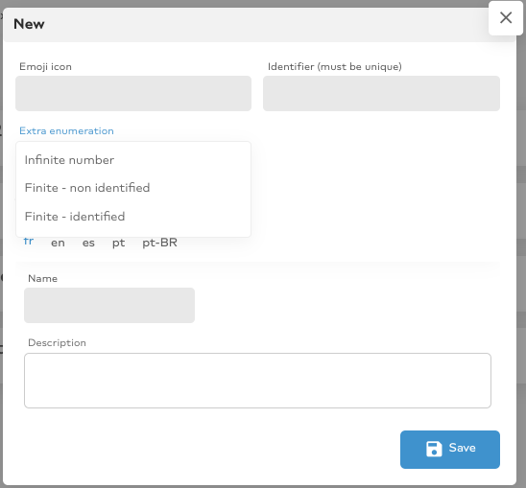Click inside the Description text area
Screen dimensions: 526x488
pyautogui.click(x=257, y=381)
